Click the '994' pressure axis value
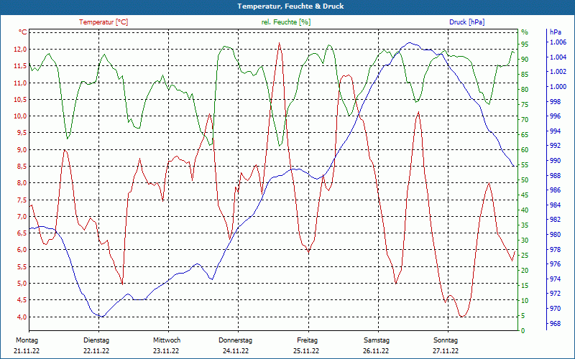This screenshot has width=575, height=359. pyautogui.click(x=556, y=131)
